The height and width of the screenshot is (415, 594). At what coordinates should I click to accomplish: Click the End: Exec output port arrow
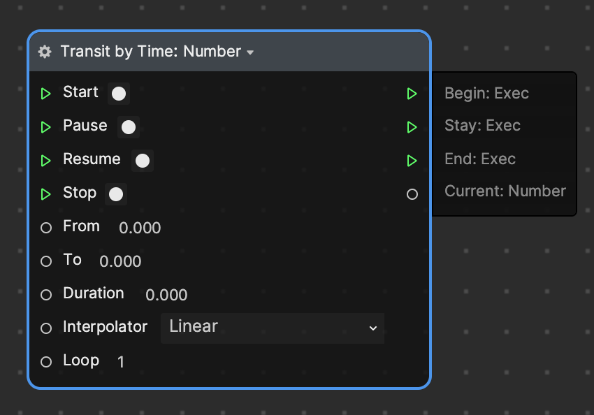click(412, 161)
